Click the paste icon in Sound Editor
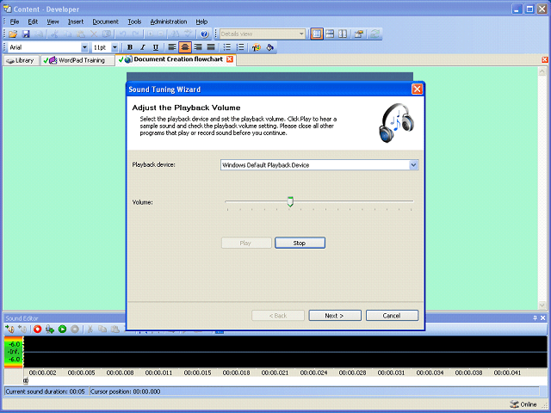 (x=115, y=329)
